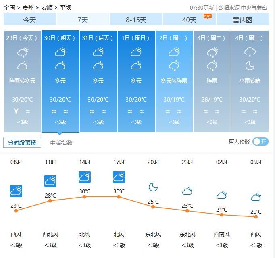Show the 生活指数 section
Screen dimensions: 275x258
tap(61, 143)
